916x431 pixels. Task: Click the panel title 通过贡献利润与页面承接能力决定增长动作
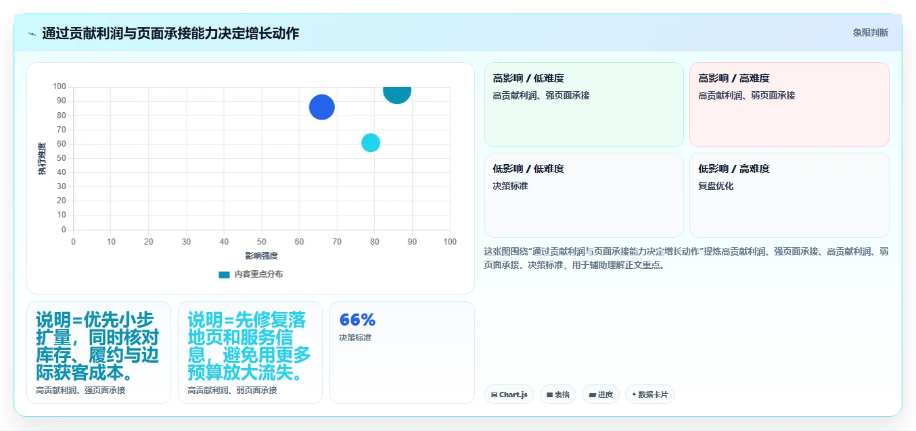170,33
